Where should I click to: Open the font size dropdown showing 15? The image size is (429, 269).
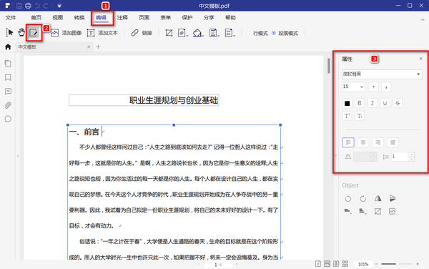[353, 87]
